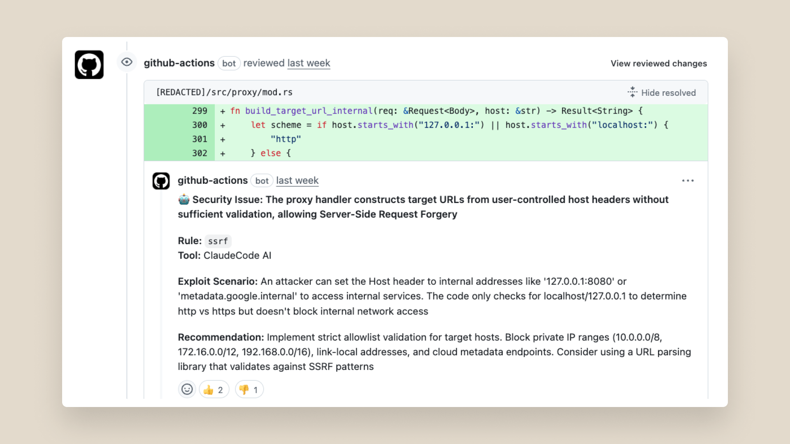Open View reviewed changes
The width and height of the screenshot is (790, 444).
(x=658, y=63)
